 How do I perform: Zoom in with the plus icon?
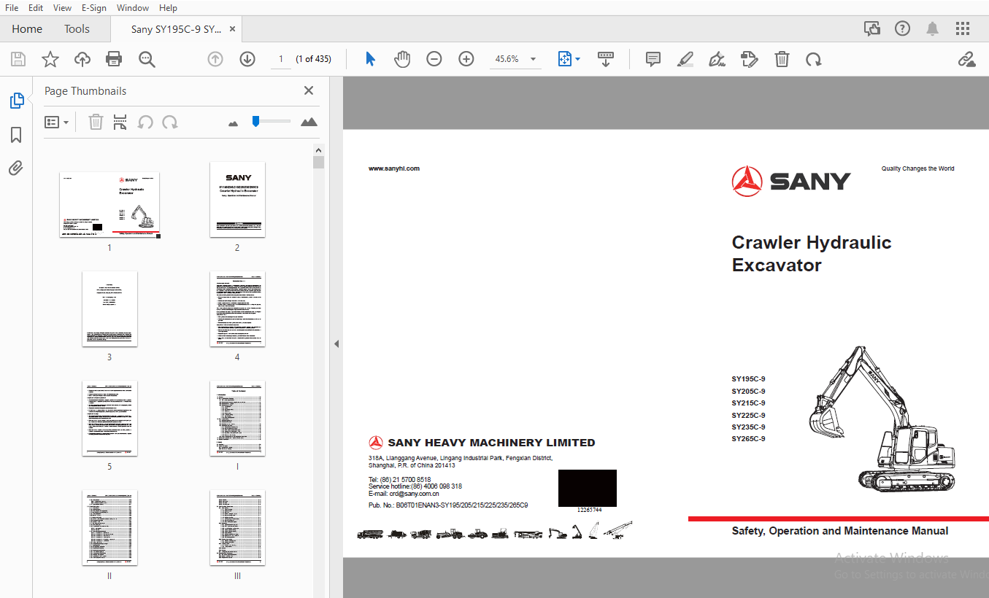466,59
